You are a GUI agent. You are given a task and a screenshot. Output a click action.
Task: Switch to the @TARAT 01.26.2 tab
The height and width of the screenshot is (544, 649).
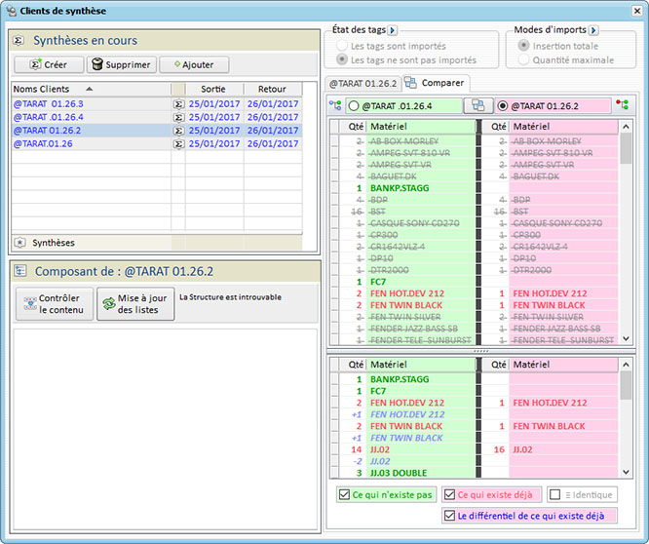point(362,84)
